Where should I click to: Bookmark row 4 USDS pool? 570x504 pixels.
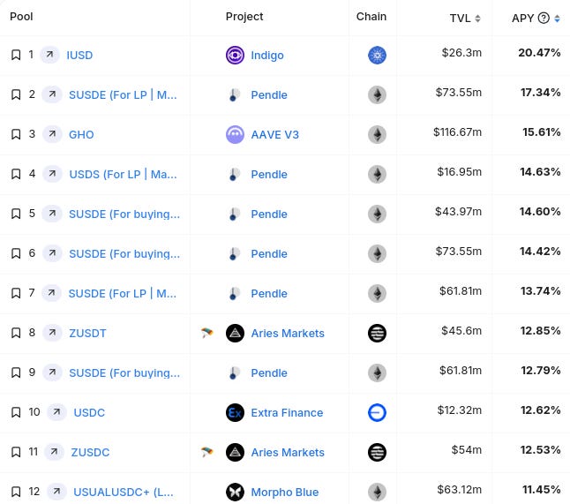16,174
